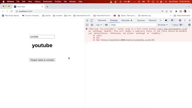Click the Wi-Fi status icon

point(148,1)
